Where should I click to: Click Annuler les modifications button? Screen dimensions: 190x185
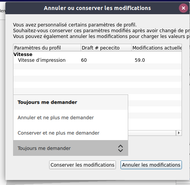(151, 165)
